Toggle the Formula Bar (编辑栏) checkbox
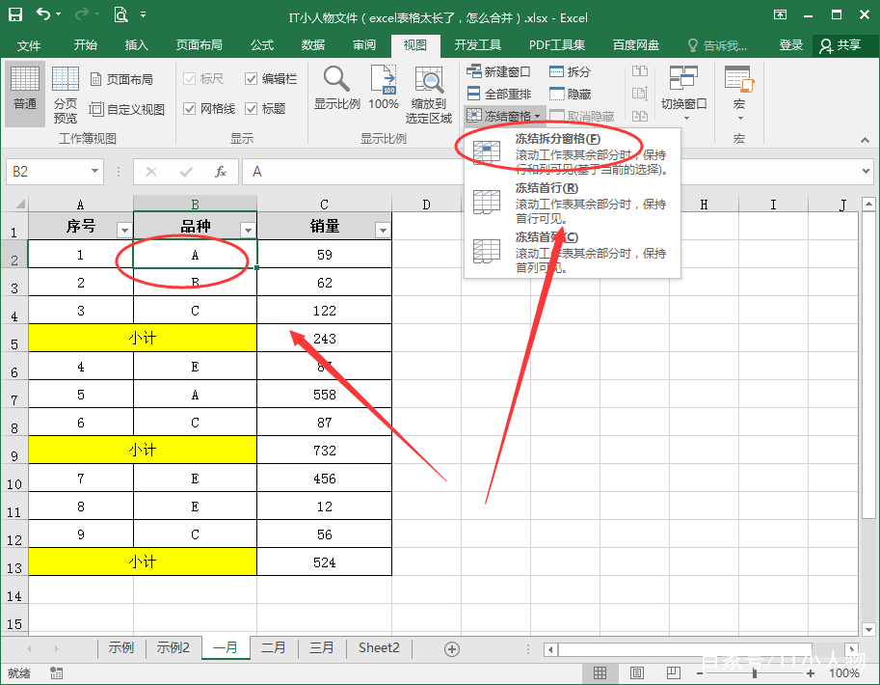 pos(251,79)
